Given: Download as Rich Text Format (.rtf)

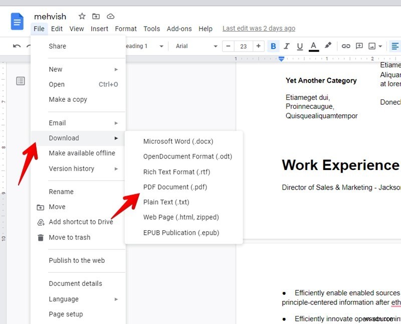Looking at the screenshot, I should tap(183, 172).
